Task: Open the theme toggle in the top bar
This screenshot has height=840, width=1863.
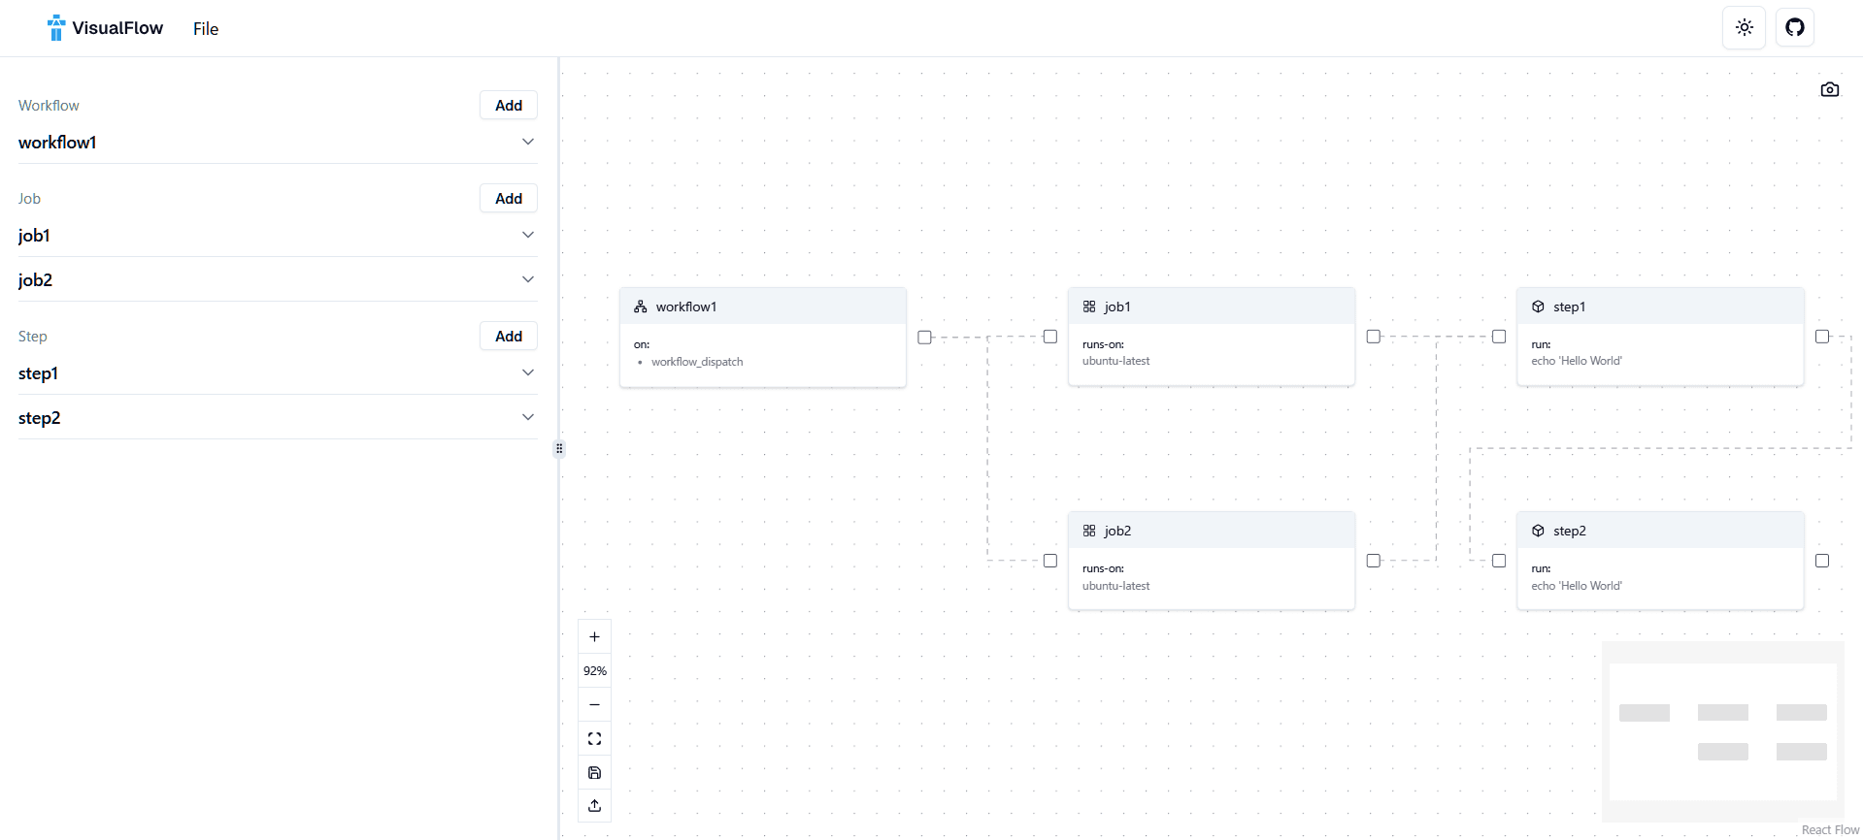Action: point(1743,27)
